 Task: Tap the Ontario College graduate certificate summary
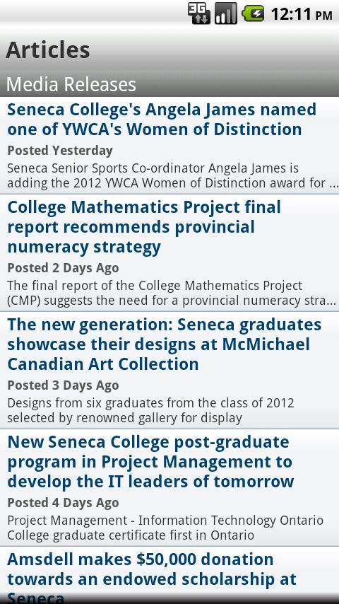tap(165, 528)
